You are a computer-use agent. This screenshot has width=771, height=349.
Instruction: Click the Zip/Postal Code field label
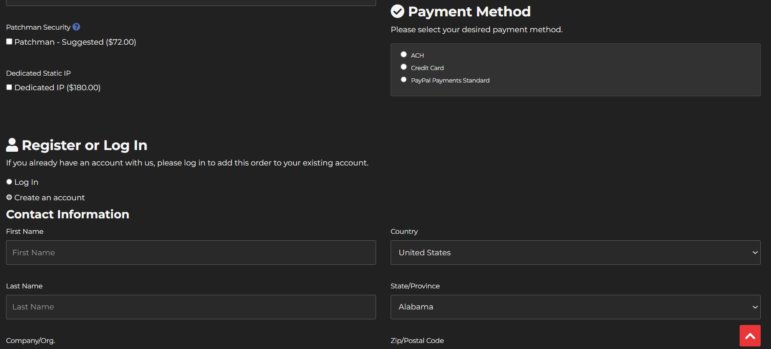coord(417,340)
